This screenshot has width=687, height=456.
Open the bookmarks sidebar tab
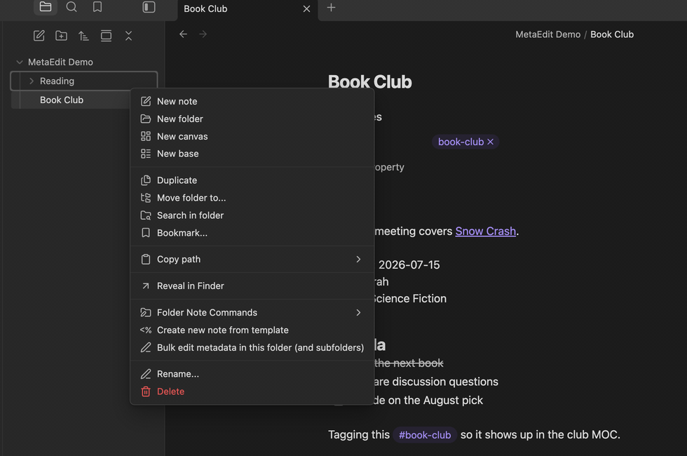(97, 7)
